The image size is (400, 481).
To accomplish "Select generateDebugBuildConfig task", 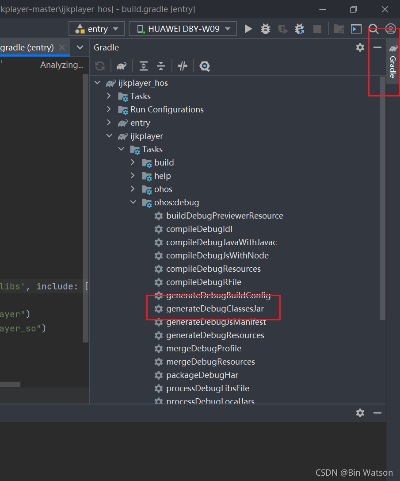I will click(x=218, y=296).
